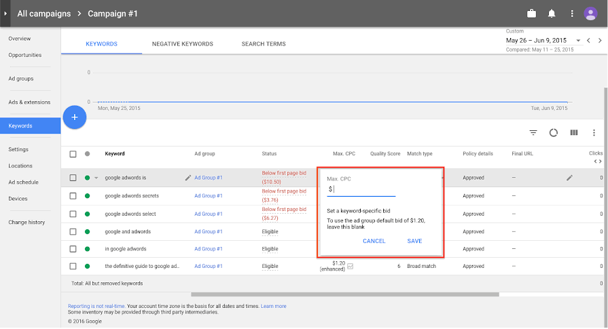This screenshot has width=608, height=329.
Task: Edit the keyword 'google adwords is' pencil
Action: 188,178
